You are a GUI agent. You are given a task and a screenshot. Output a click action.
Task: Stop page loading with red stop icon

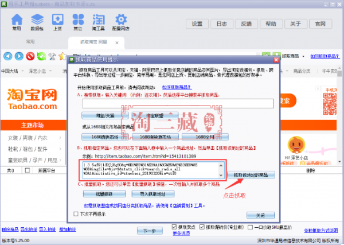(x=30, y=56)
